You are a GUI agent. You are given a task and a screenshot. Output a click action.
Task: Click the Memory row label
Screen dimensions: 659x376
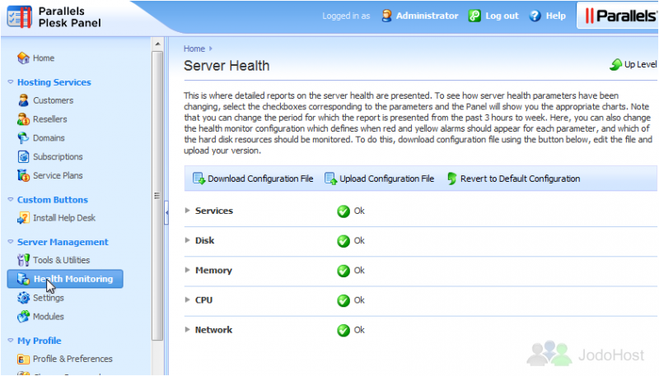tap(213, 270)
